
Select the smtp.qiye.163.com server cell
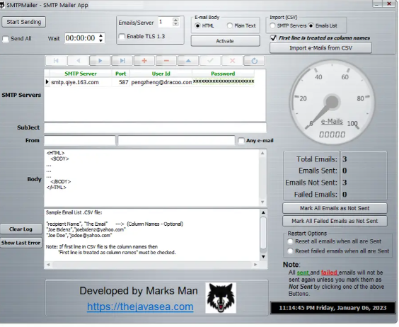81,82
